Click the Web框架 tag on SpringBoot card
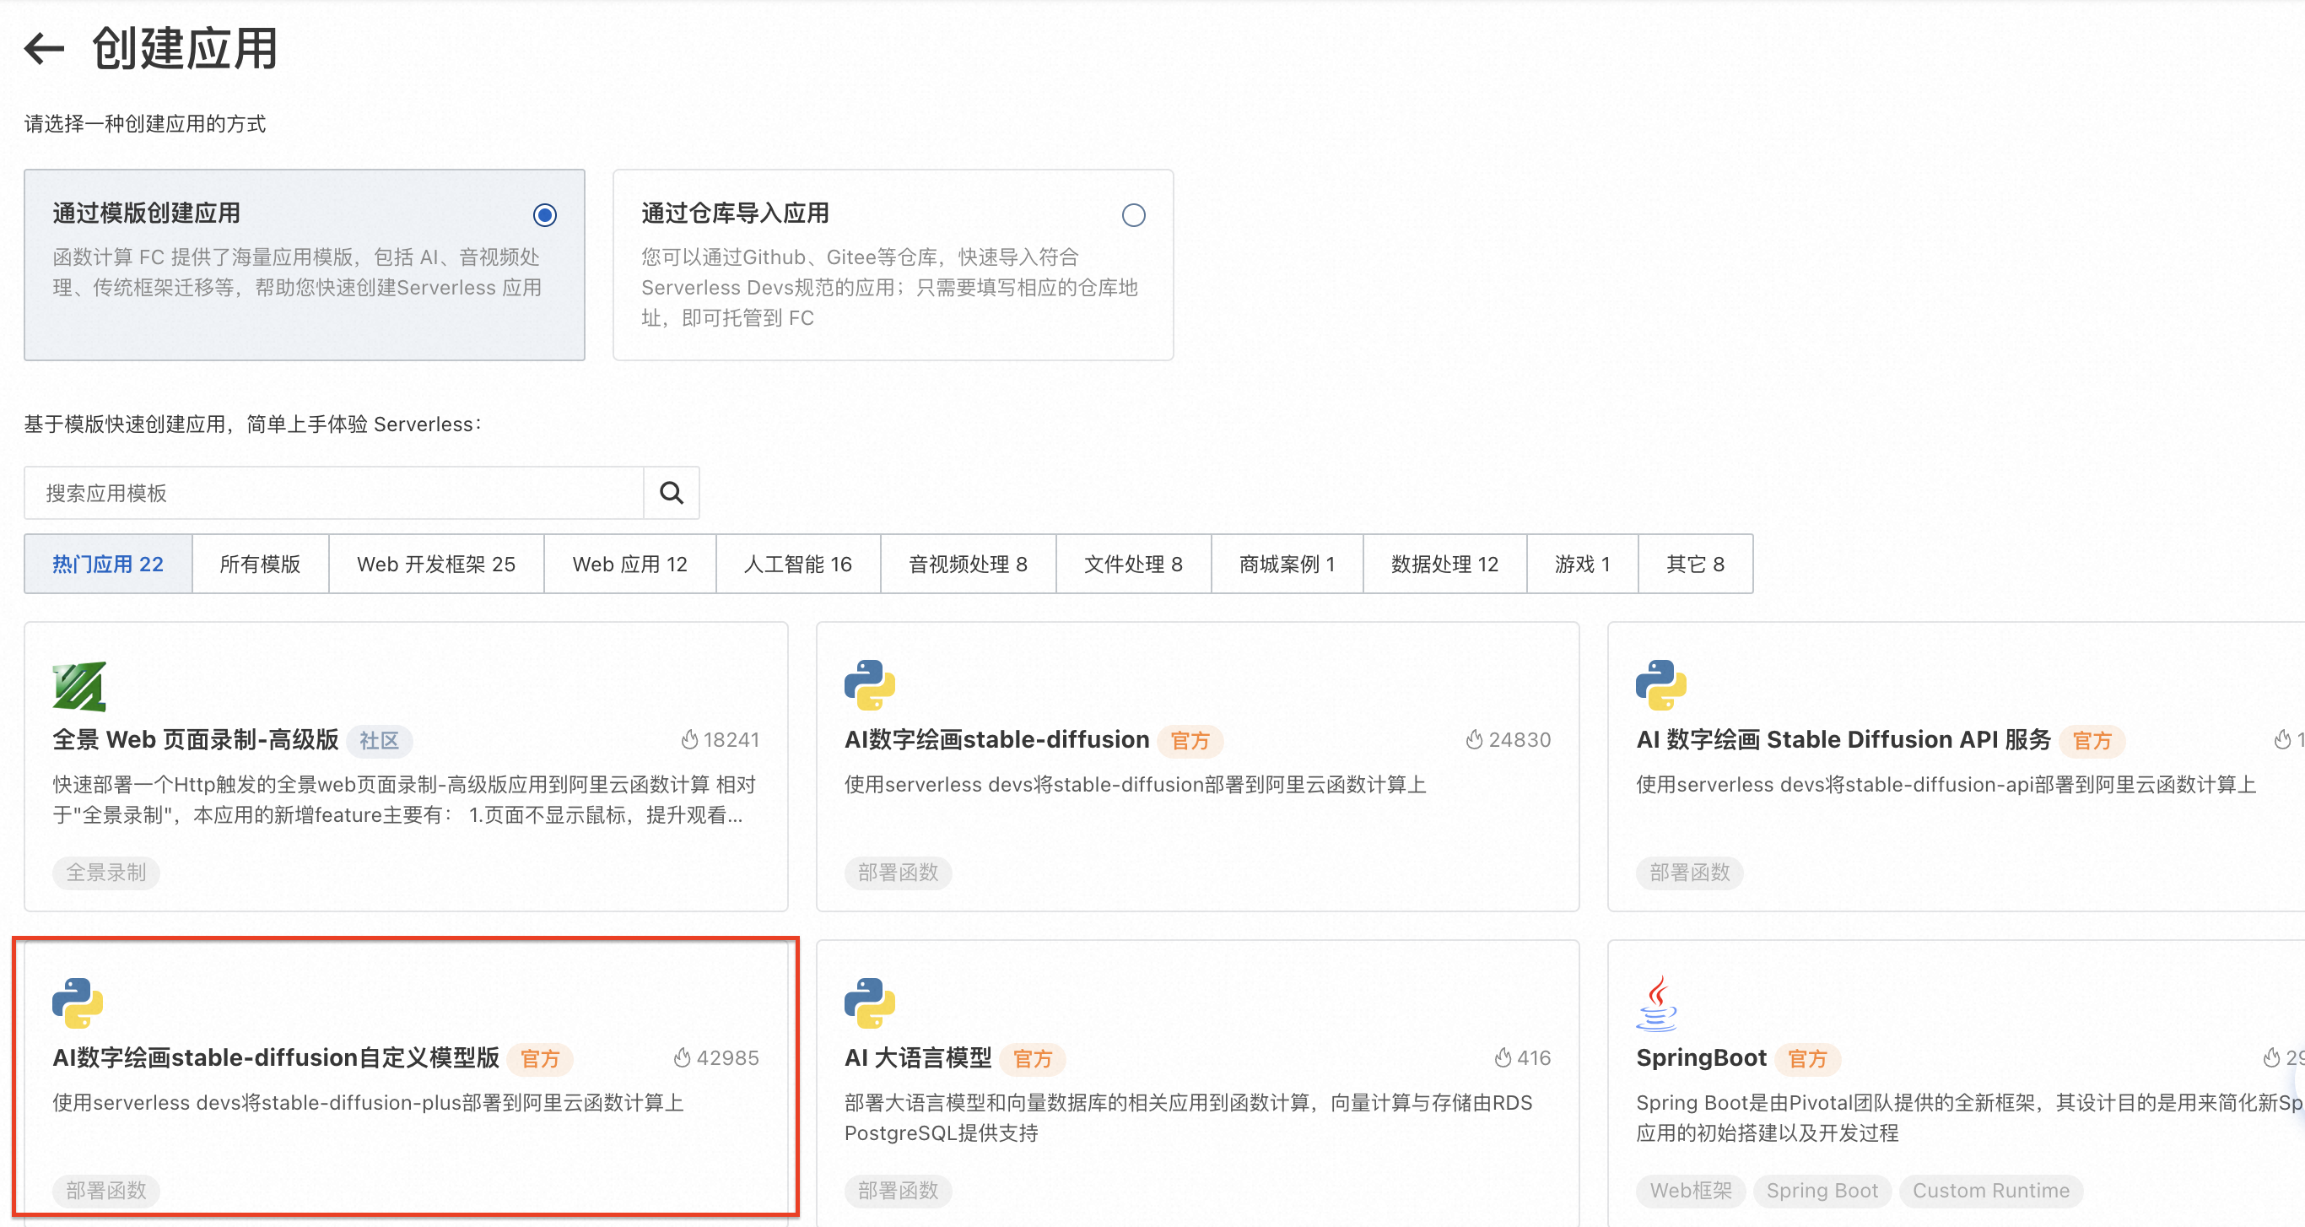The width and height of the screenshot is (2305, 1227). [1691, 1191]
